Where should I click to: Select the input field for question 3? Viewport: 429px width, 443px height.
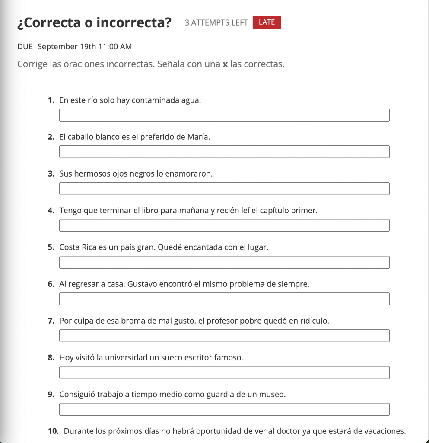point(224,189)
